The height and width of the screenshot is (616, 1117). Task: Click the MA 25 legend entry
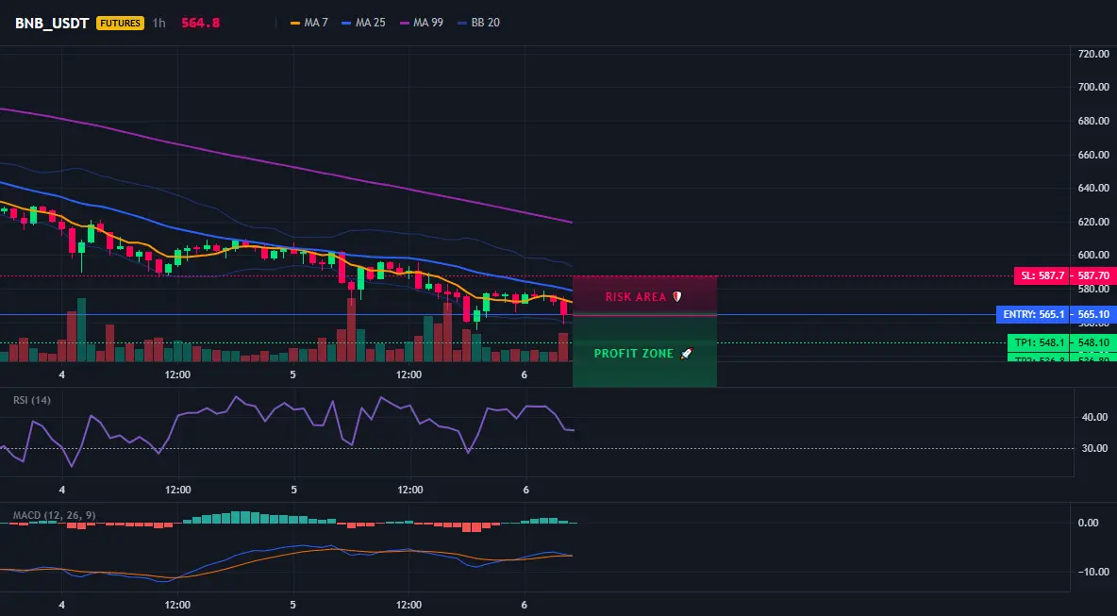[x=363, y=23]
